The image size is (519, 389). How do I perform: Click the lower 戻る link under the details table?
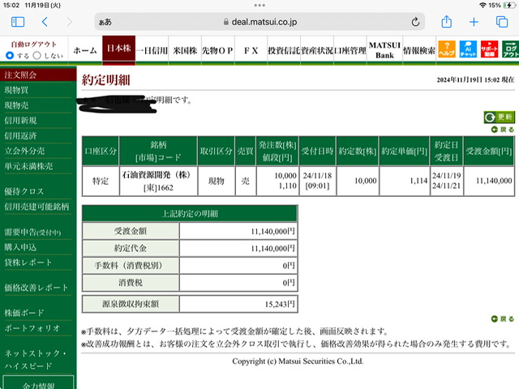503,318
